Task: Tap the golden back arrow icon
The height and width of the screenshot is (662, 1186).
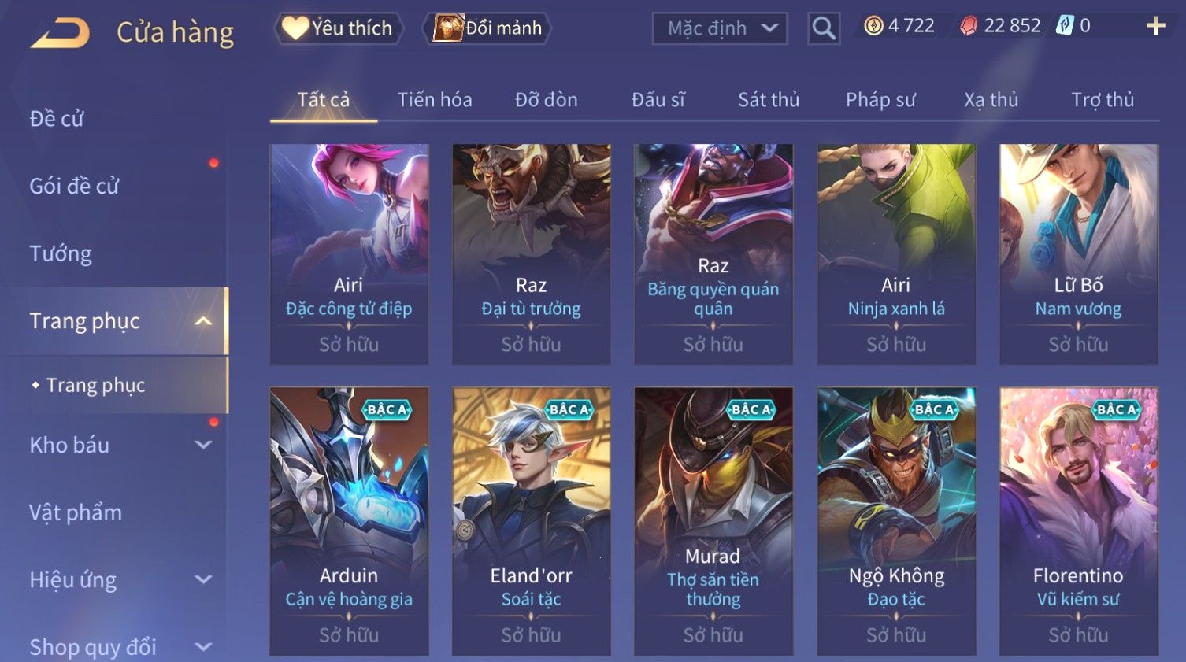Action: [x=60, y=33]
